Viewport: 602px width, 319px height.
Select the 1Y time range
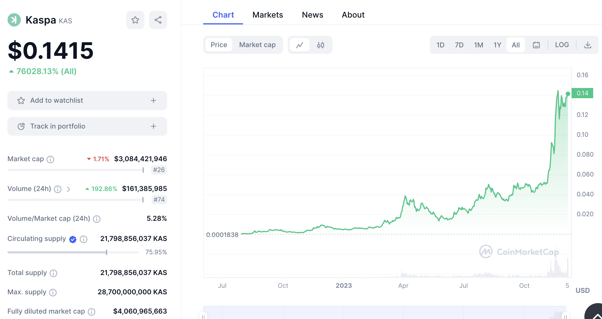(x=497, y=45)
